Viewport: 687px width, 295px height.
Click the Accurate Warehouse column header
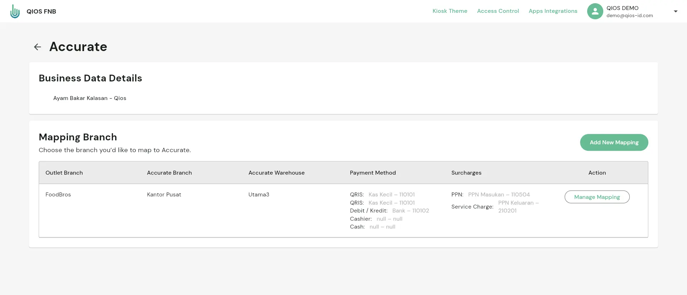point(276,173)
